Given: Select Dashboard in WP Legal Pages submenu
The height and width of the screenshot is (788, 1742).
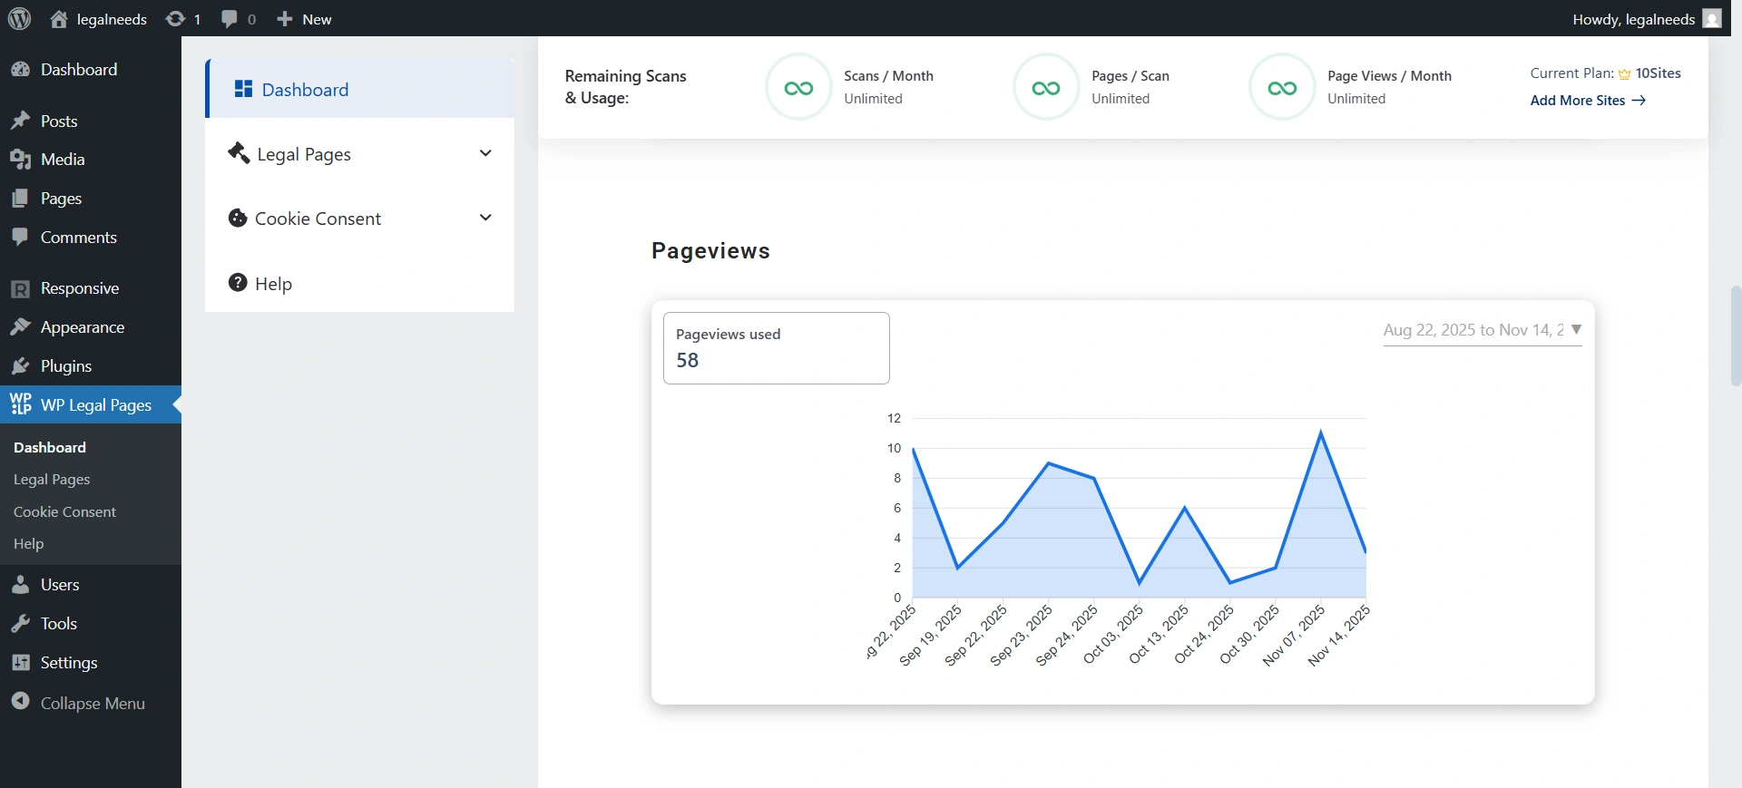Looking at the screenshot, I should [x=50, y=448].
